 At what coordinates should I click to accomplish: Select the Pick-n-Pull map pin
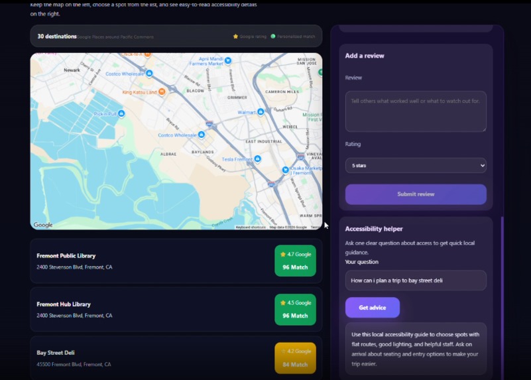pyautogui.click(x=121, y=113)
